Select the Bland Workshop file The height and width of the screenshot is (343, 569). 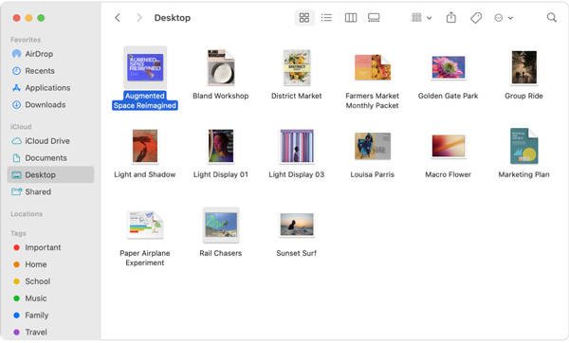point(221,67)
